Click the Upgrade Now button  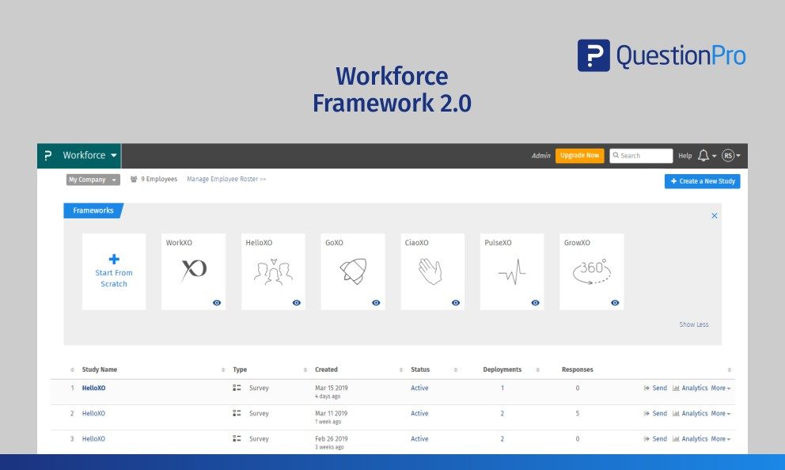(x=580, y=156)
